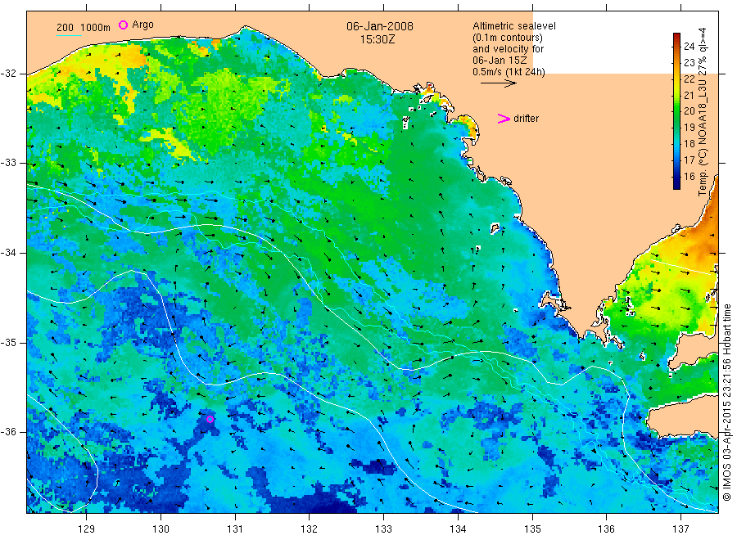Click the longitude label 132
Screen dimensions: 737x540
(x=310, y=529)
